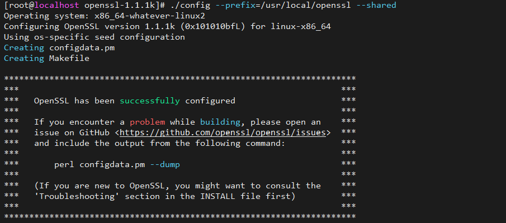Click the red word problem
Screen dimensions: 506x223
pyautogui.click(x=148, y=122)
